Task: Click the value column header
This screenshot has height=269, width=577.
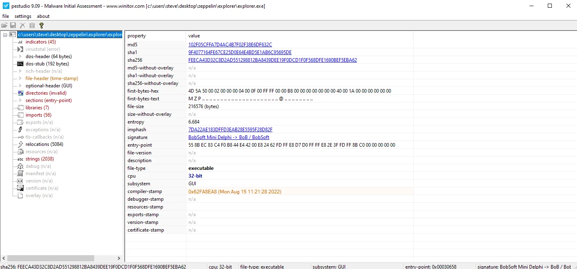Action: pos(300,36)
